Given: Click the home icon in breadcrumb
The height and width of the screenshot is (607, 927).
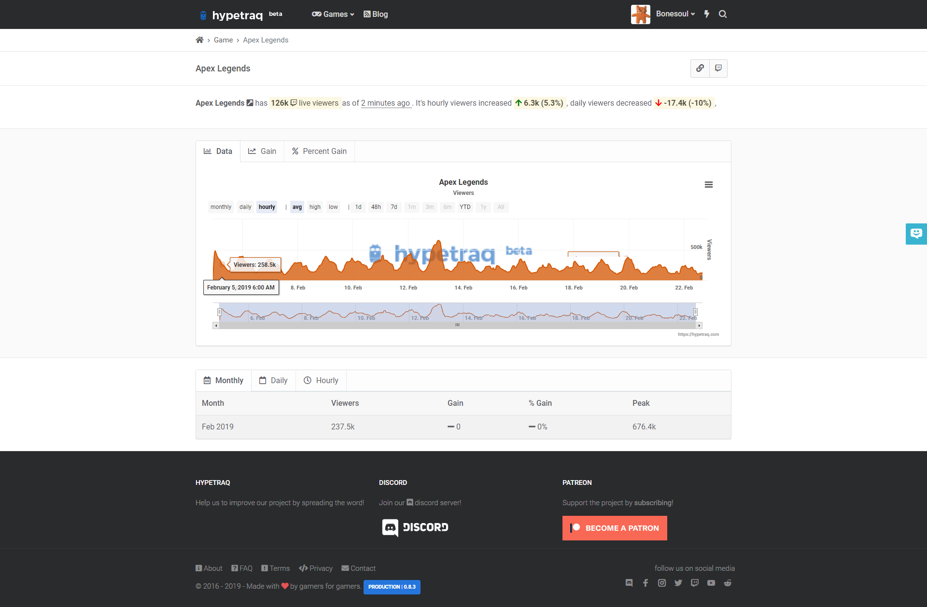Looking at the screenshot, I should (199, 40).
